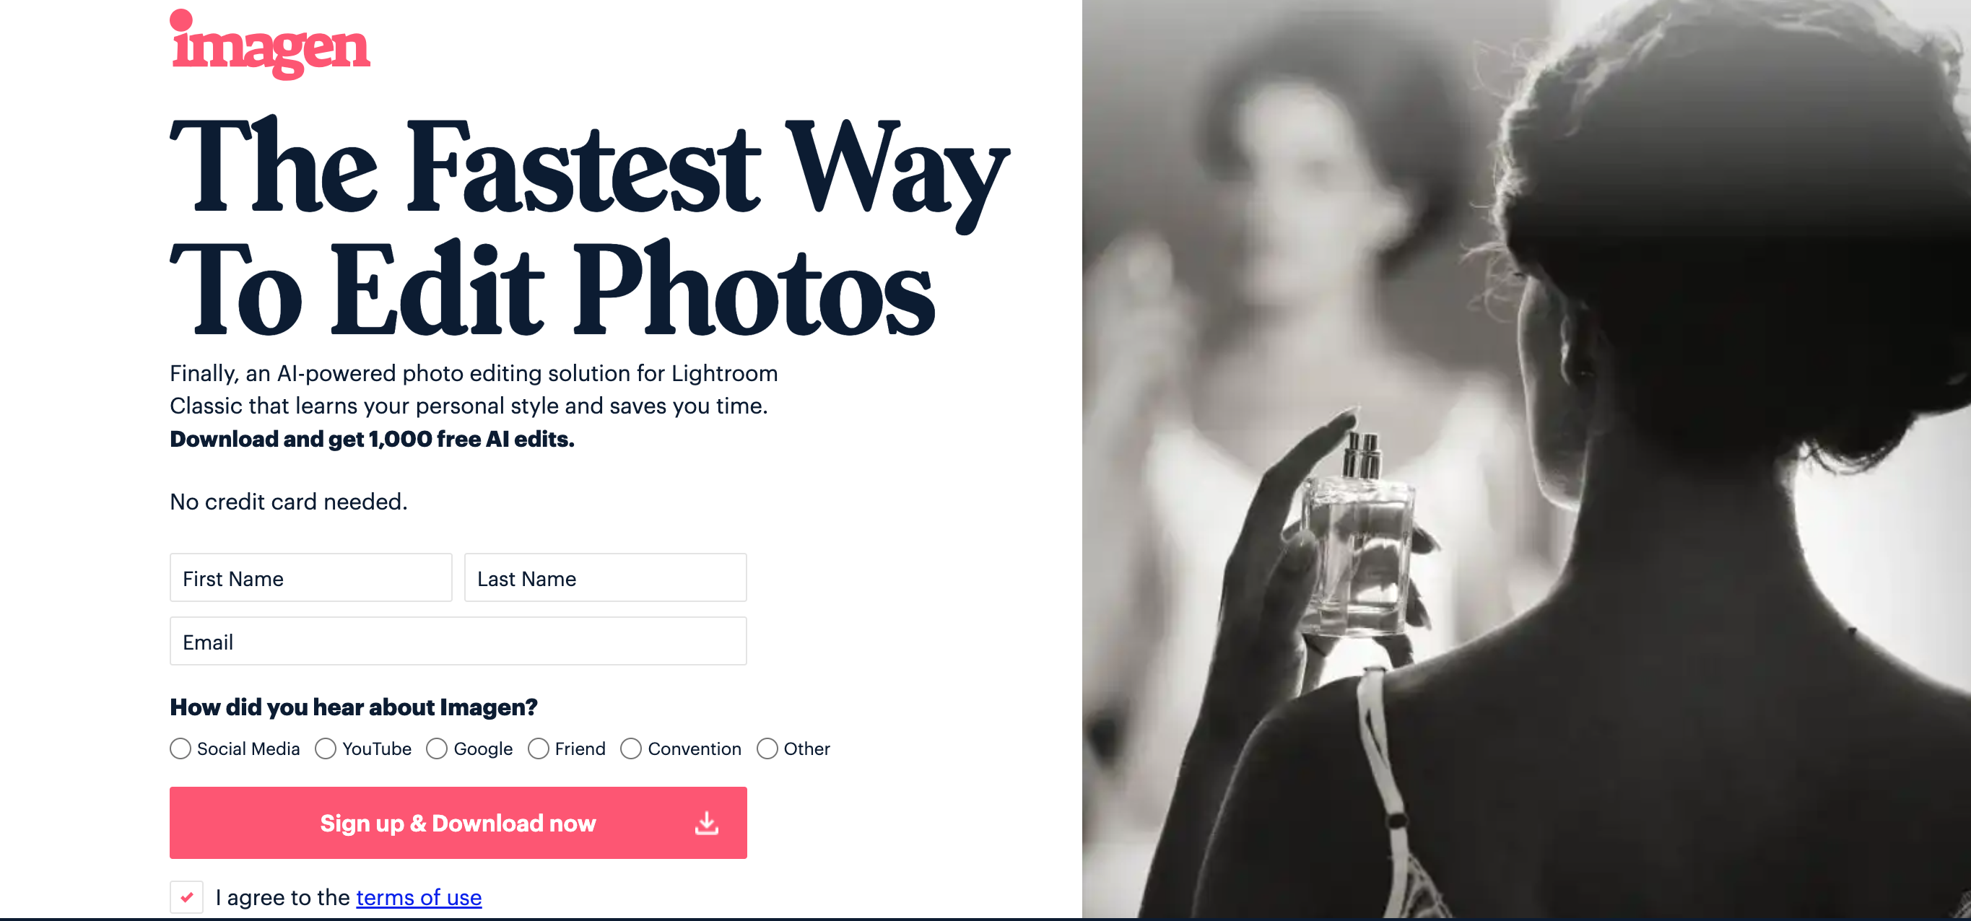This screenshot has height=921, width=1971.
Task: Click the perfume bottle photo
Action: coord(1526,459)
